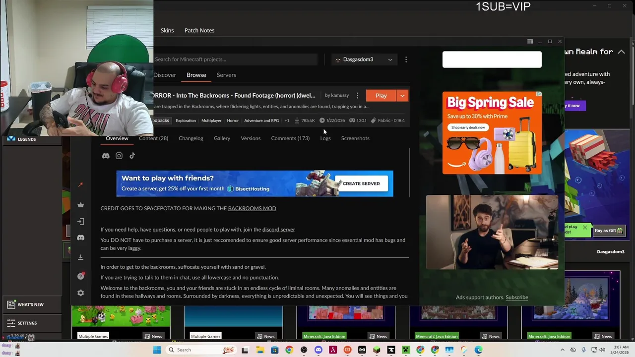Show hidden system tray icons
Screen dimensions: 635x357
[562, 350]
